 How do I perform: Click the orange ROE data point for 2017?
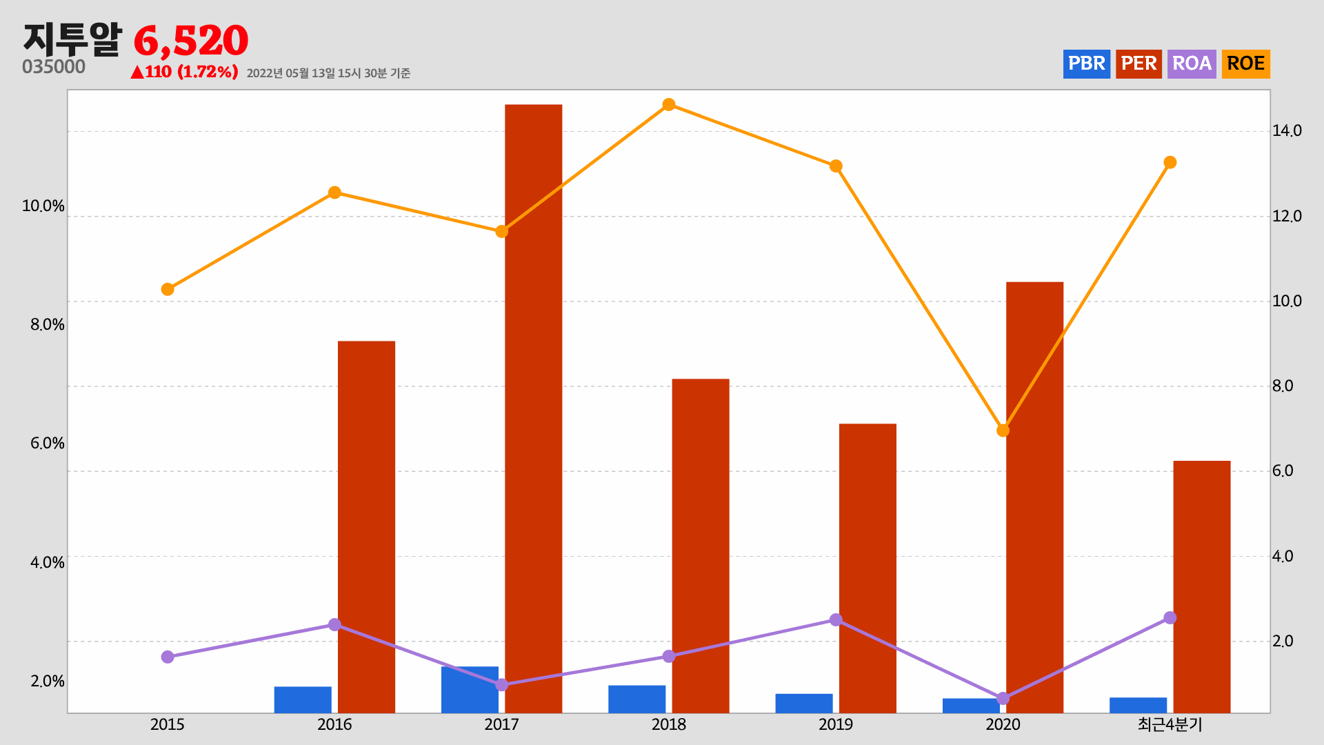[x=501, y=231]
